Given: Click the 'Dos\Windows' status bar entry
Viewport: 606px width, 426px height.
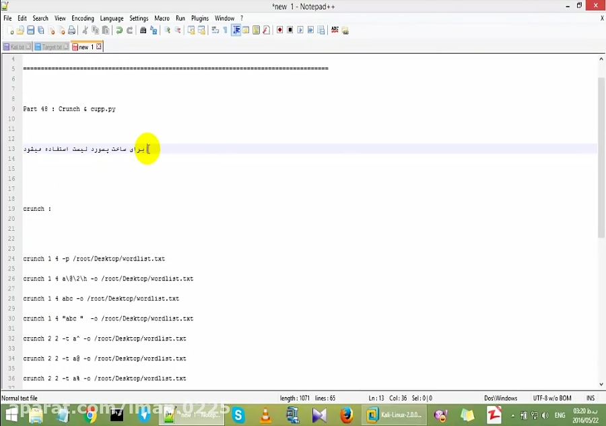Looking at the screenshot, I should [500, 398].
